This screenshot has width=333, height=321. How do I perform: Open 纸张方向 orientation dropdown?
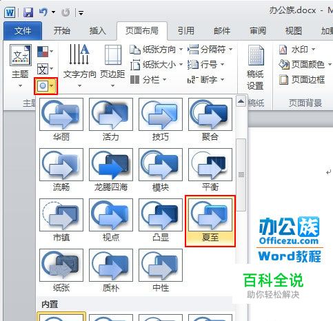click(156, 50)
